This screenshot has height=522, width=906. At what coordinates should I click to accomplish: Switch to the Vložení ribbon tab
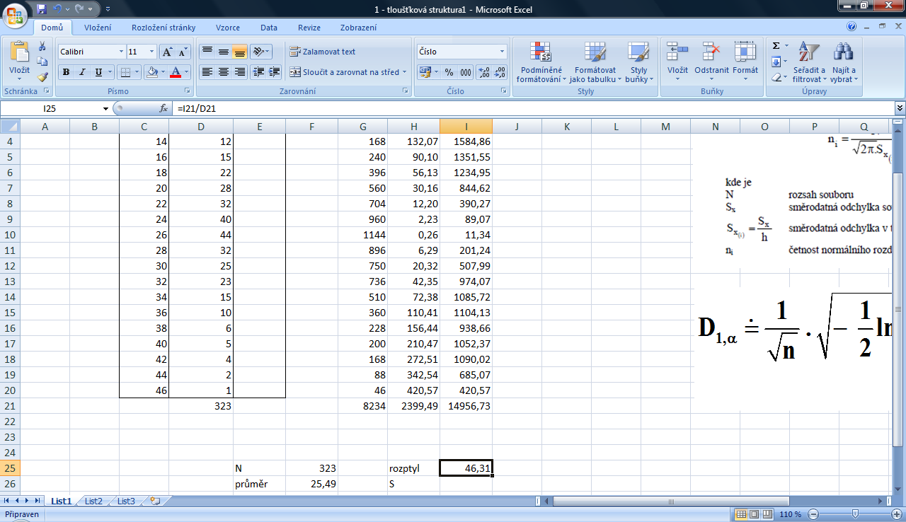(x=97, y=28)
